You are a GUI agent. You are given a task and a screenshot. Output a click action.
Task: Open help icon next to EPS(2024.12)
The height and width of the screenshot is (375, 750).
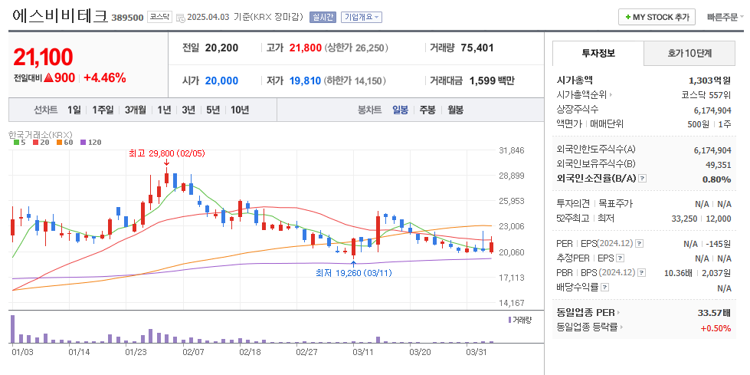(x=640, y=244)
